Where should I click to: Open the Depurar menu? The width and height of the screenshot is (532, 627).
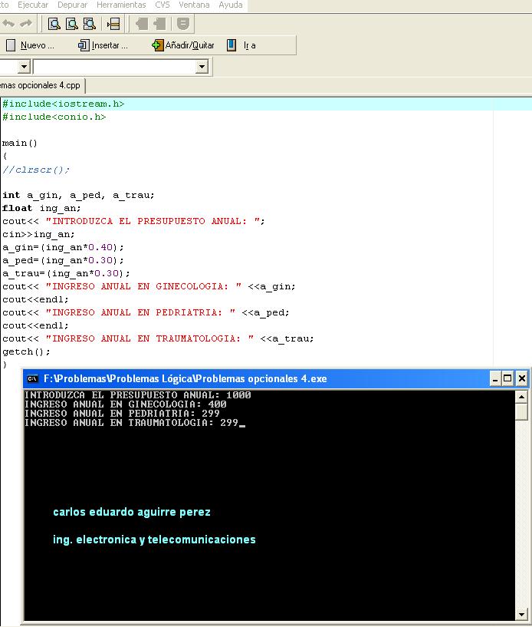coord(72,5)
